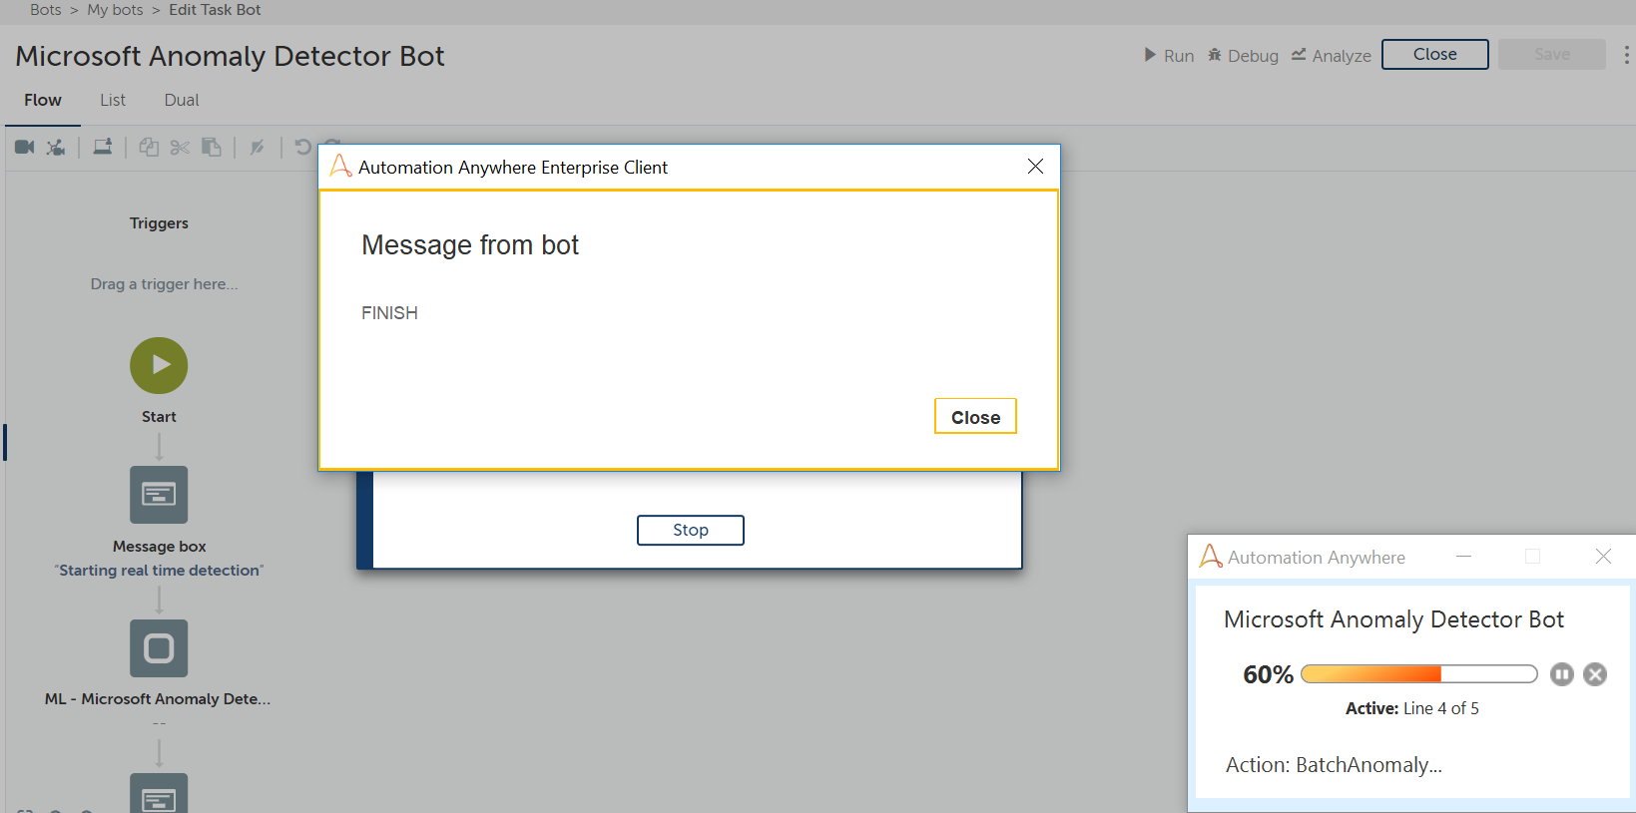Select the ML Microsoft Anomaly Detector node
The image size is (1636, 813).
(159, 648)
